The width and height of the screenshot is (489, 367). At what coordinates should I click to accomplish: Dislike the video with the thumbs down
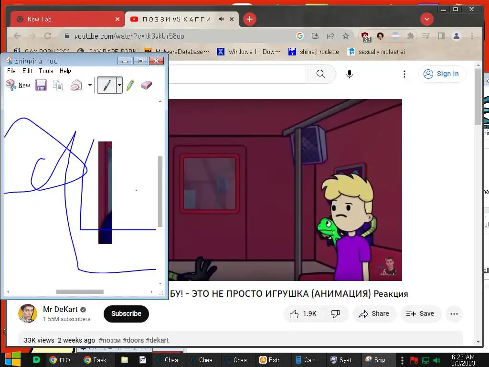336,313
